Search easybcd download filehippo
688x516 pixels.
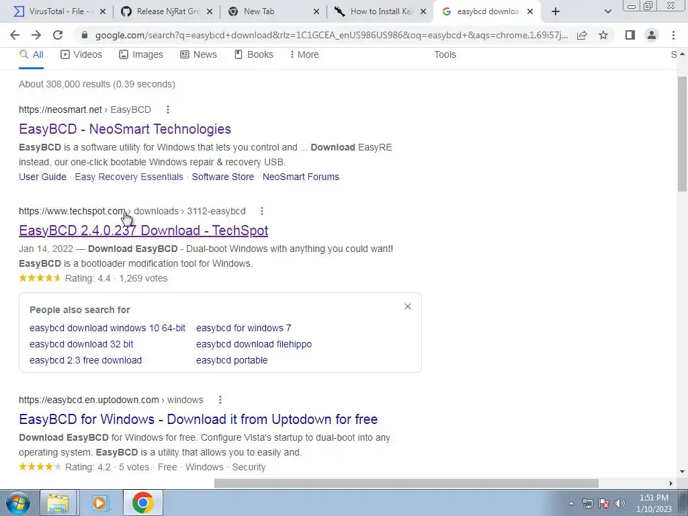[254, 345]
